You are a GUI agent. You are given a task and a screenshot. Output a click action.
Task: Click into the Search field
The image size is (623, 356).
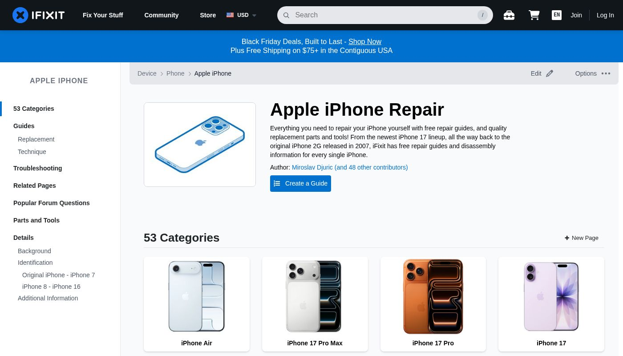click(x=385, y=15)
